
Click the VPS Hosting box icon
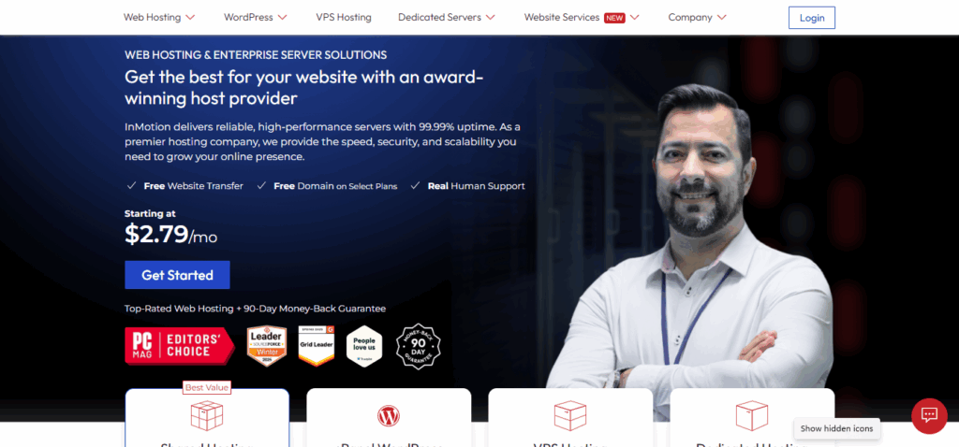(570, 415)
